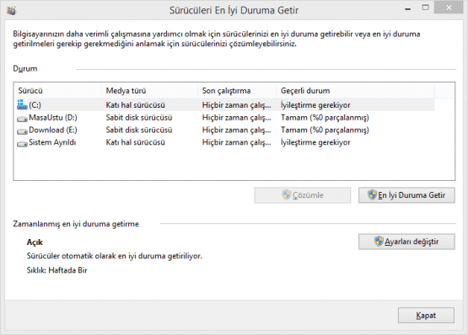Click the En İyi Duruma Getir button
Screen dimensions: 468x335
tap(406, 195)
